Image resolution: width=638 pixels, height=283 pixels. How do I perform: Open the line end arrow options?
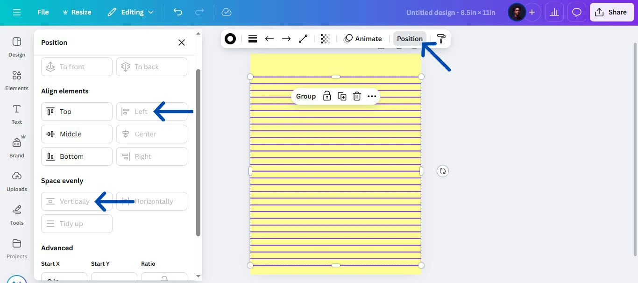286,39
